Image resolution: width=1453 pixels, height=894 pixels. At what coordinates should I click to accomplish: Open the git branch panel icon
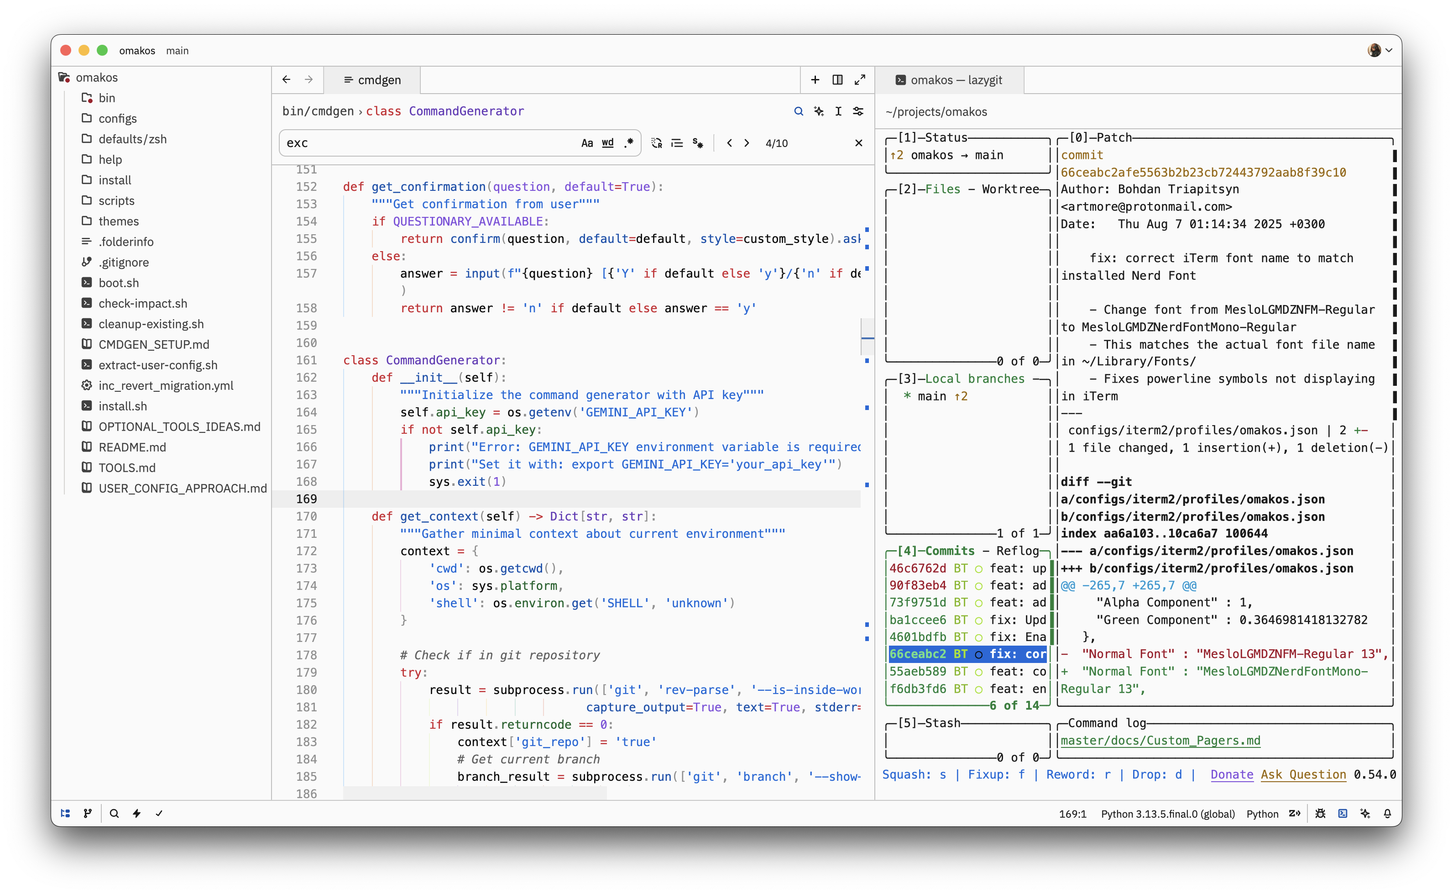pyautogui.click(x=88, y=814)
